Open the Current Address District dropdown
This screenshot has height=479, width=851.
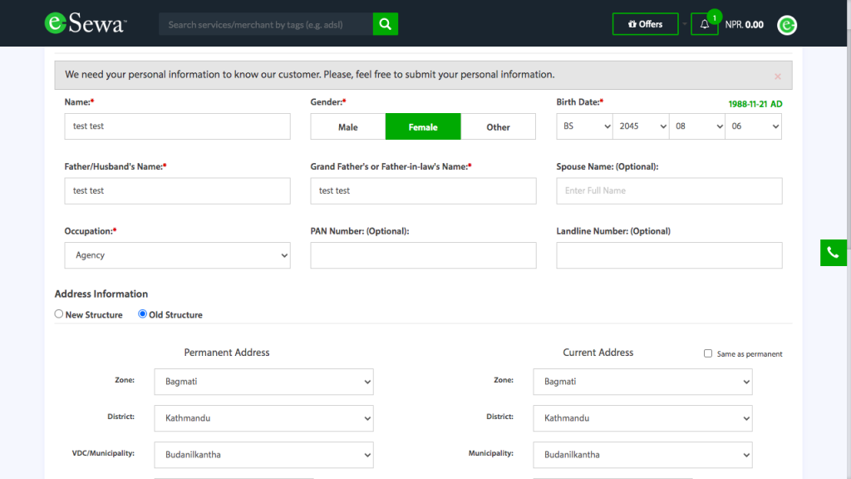coord(642,418)
